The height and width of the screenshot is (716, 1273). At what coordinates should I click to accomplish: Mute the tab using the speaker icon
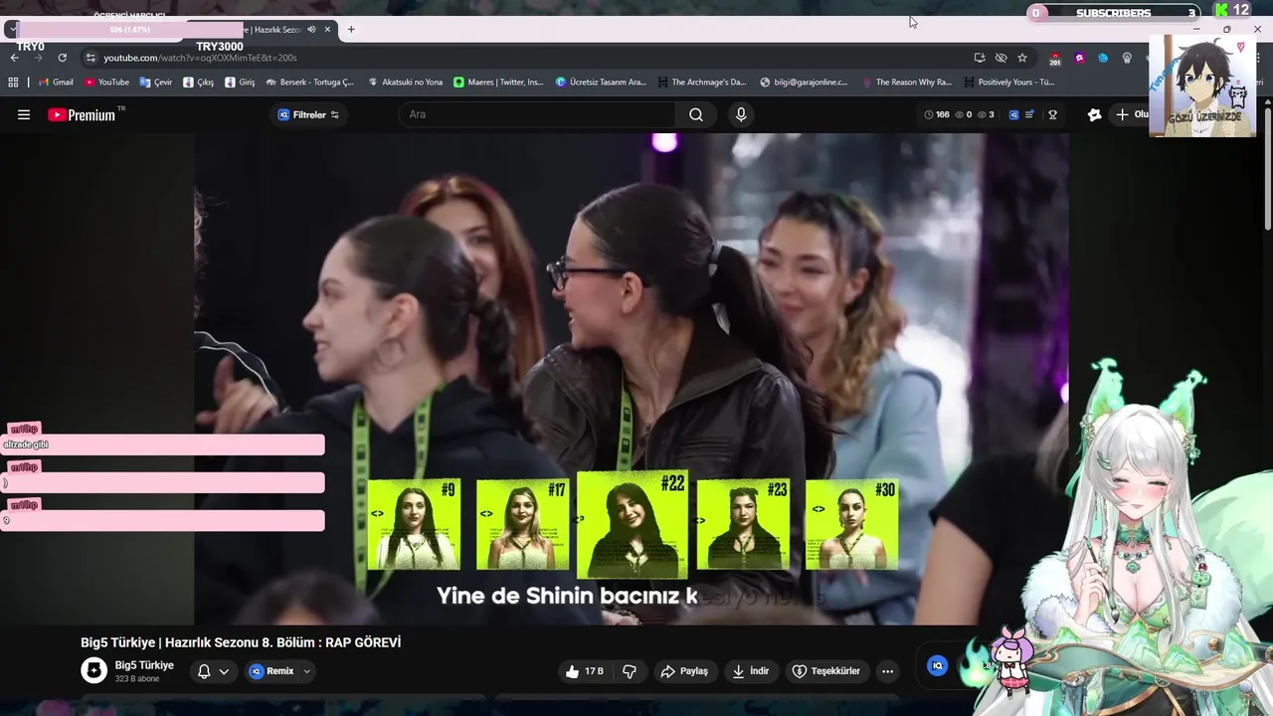pyautogui.click(x=311, y=29)
